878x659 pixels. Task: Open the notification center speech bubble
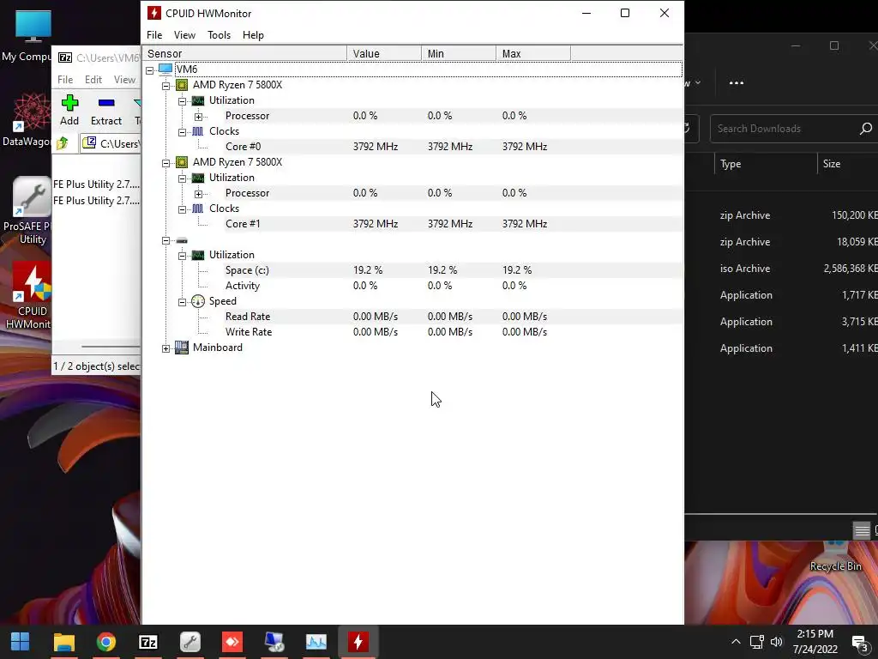pos(859,642)
